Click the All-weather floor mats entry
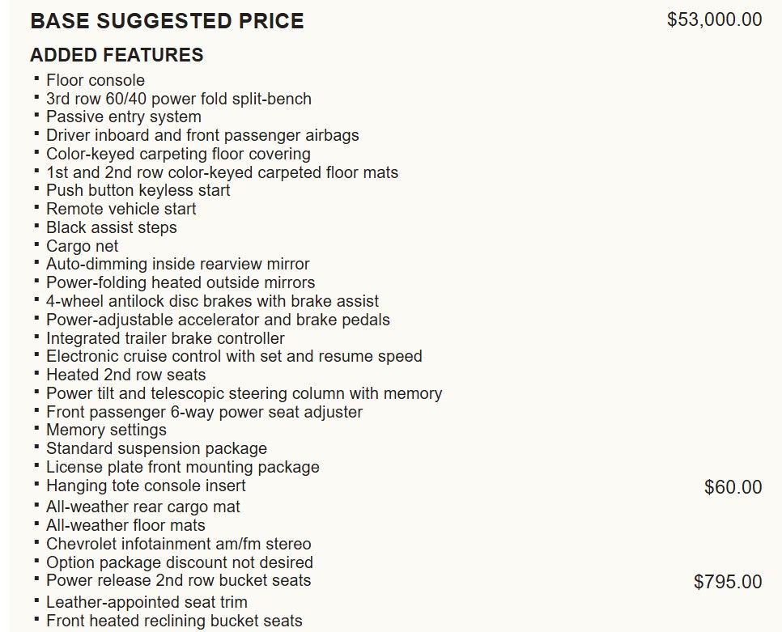This screenshot has height=632, width=782. click(126, 525)
